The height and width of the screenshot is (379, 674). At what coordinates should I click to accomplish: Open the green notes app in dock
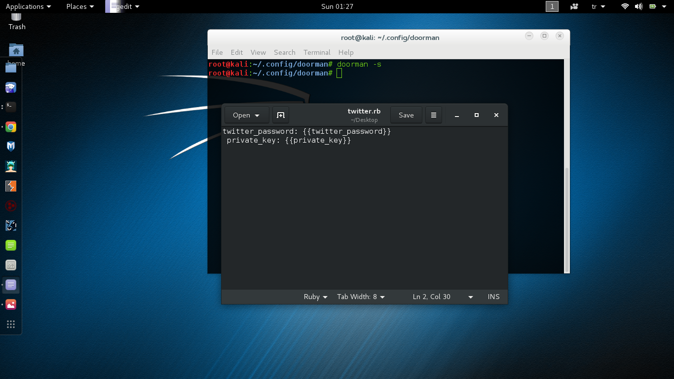[x=11, y=245]
